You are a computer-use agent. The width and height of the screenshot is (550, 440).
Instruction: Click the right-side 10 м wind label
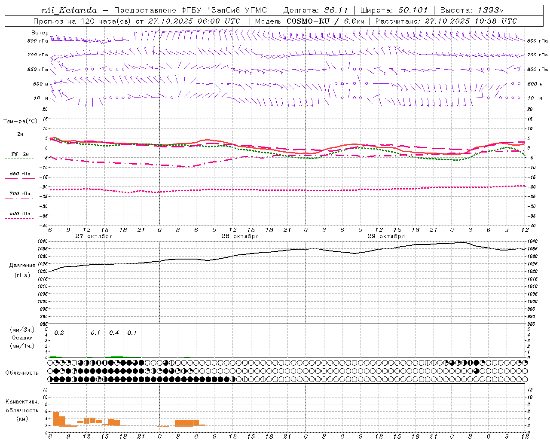tap(535, 98)
